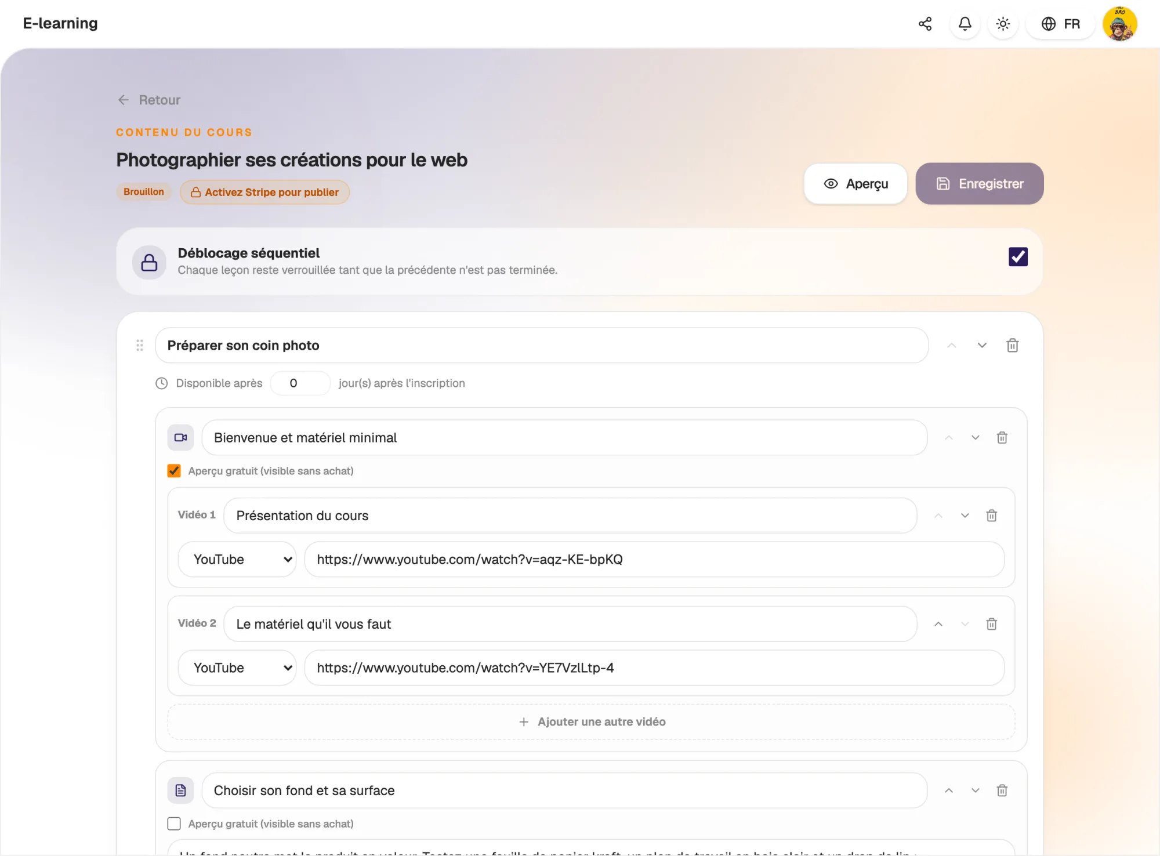Click the Enregistrer save button
Image resolution: width=1160 pixels, height=856 pixels.
980,184
